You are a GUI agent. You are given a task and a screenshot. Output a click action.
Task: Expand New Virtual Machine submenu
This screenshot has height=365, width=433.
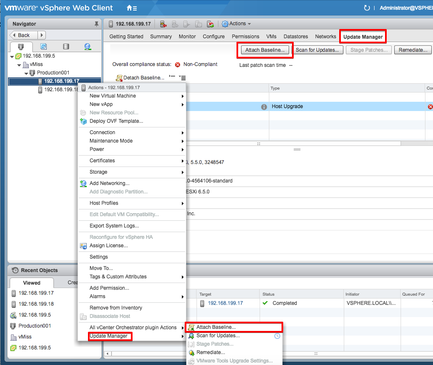pos(183,96)
